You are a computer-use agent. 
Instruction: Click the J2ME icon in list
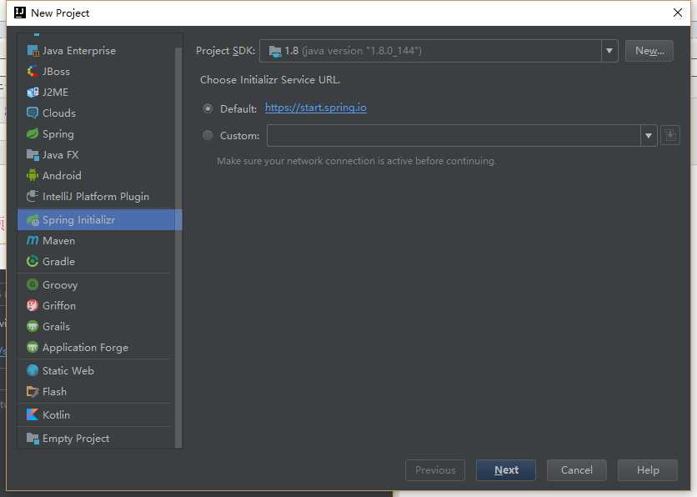tap(33, 92)
